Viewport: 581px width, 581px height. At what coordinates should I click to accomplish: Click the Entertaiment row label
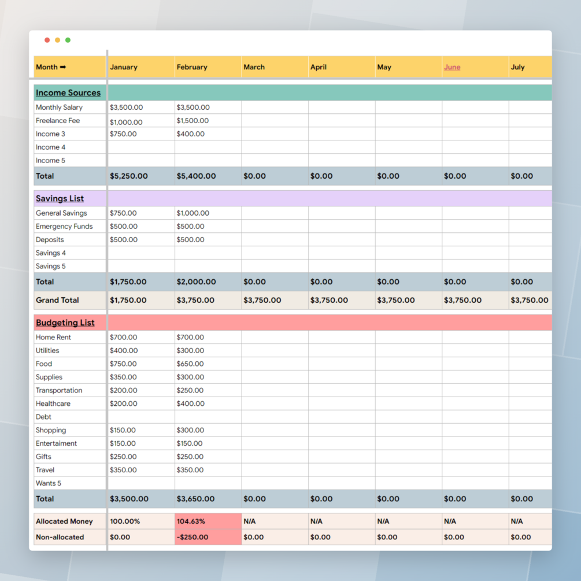coord(56,443)
